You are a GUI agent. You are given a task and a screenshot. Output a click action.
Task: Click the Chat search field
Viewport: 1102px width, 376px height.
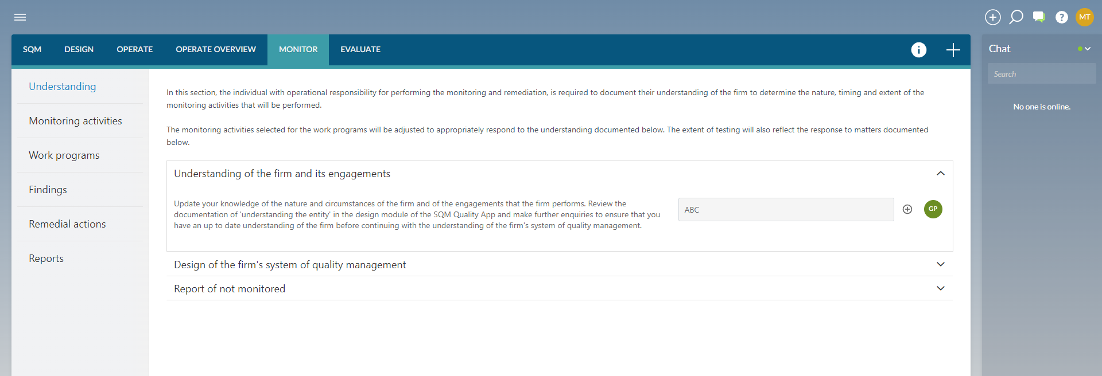click(1041, 74)
